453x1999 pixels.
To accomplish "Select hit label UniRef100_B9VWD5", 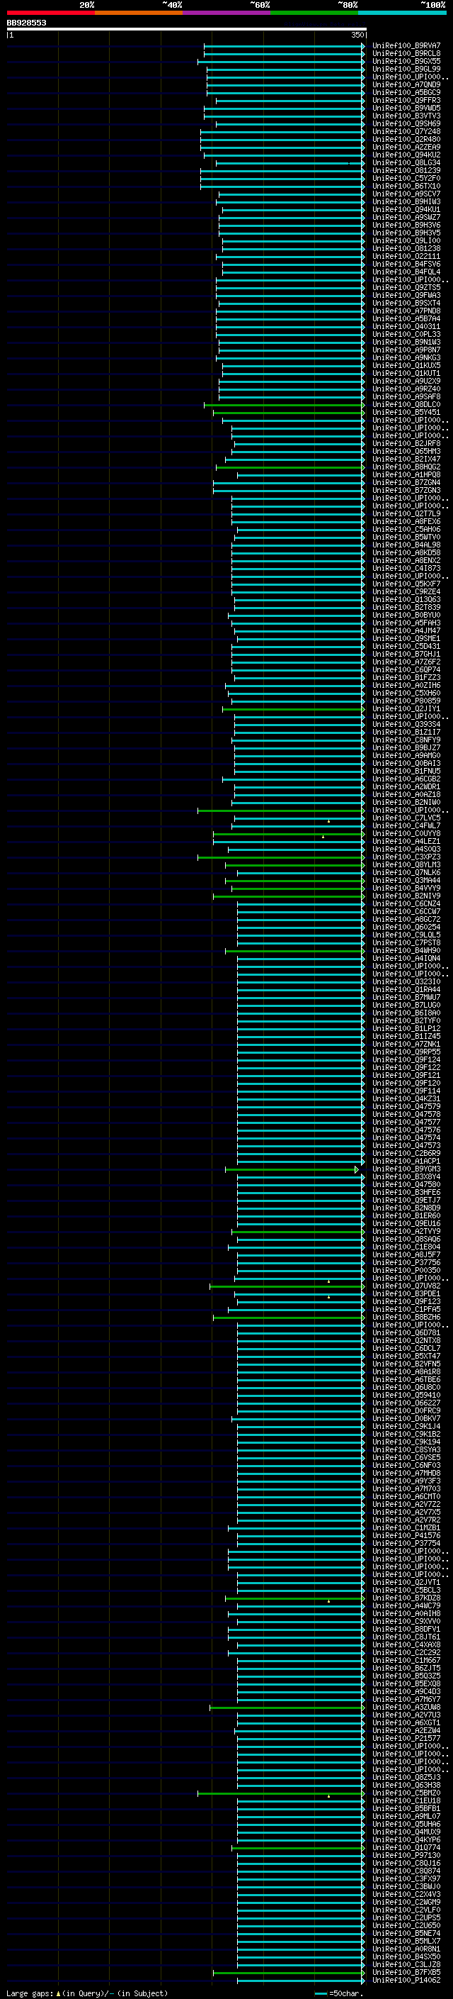I will [406, 108].
